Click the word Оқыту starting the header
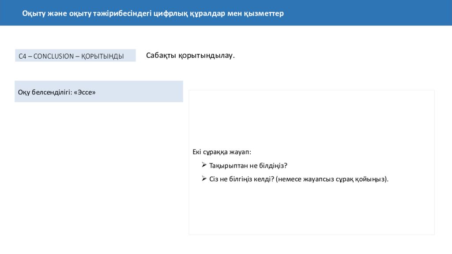Viewport: 452px width, 254px height. 34,13
